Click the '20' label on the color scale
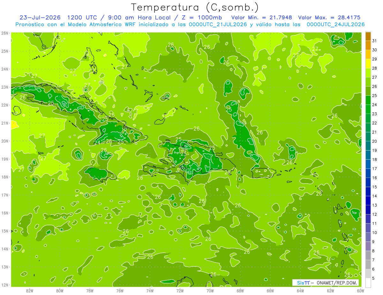This screenshot has height=295, width=383. [375, 141]
